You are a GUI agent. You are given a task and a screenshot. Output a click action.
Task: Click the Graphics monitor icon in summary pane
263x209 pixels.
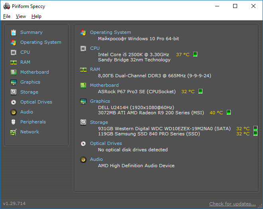pyautogui.click(x=83, y=102)
